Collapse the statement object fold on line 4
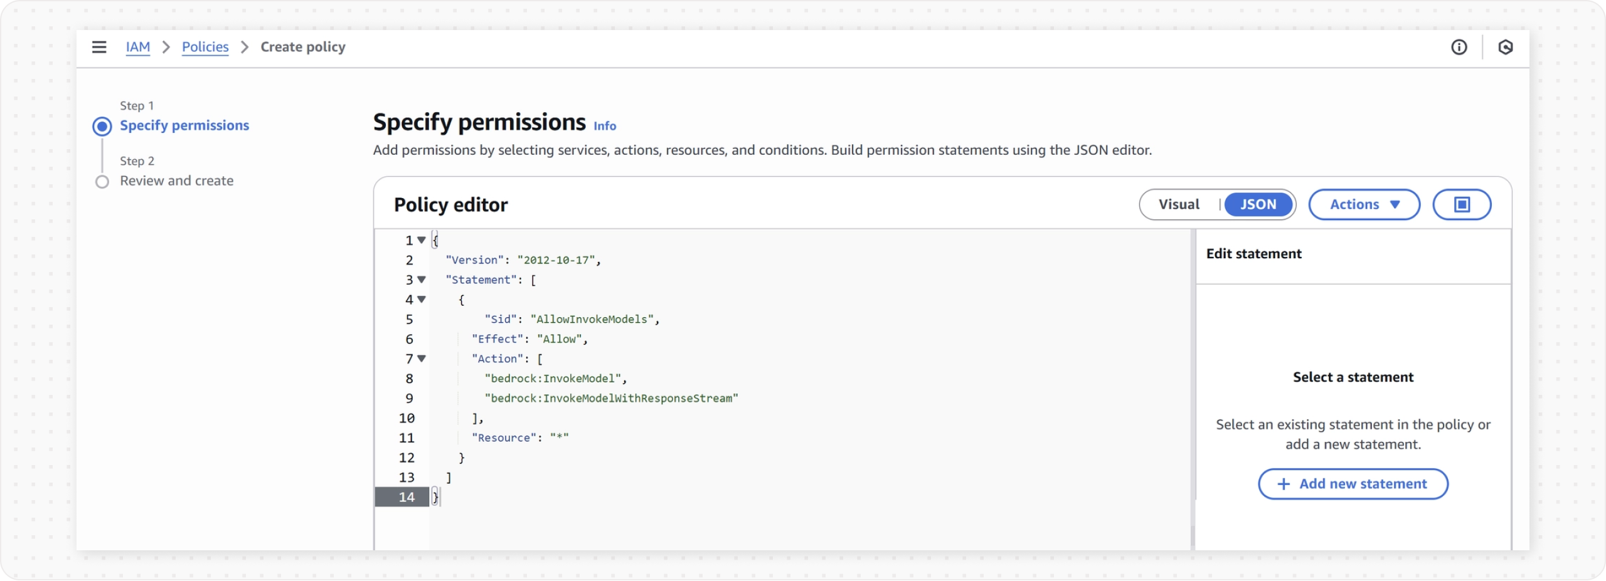Viewport: 1606px width, 581px height. pos(422,300)
